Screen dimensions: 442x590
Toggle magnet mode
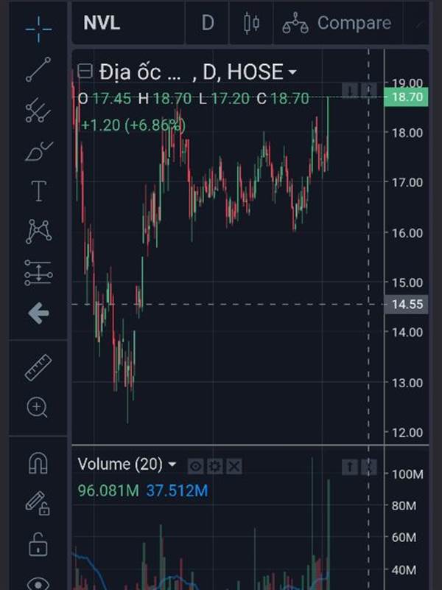(38, 463)
